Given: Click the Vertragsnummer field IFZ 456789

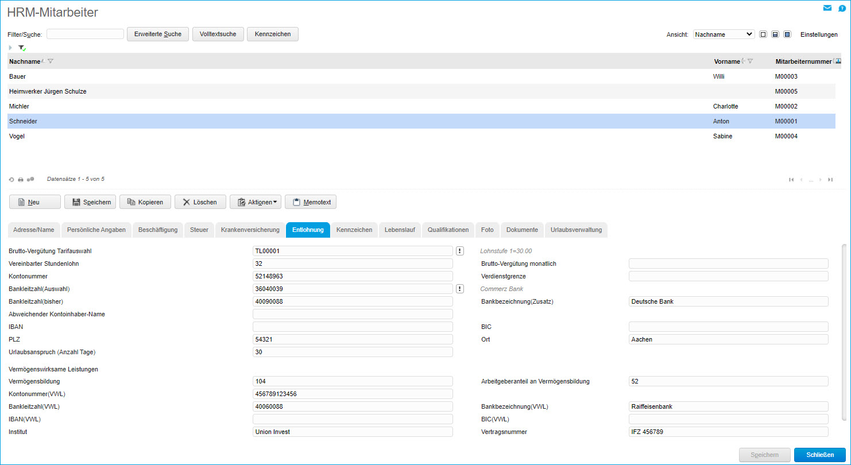Looking at the screenshot, I should pyautogui.click(x=729, y=432).
